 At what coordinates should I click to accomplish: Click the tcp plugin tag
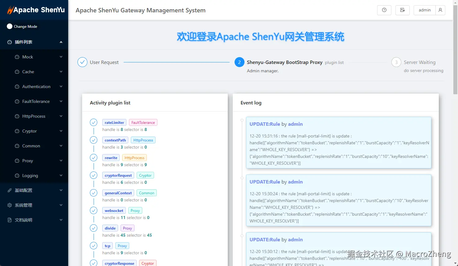[x=108, y=246]
